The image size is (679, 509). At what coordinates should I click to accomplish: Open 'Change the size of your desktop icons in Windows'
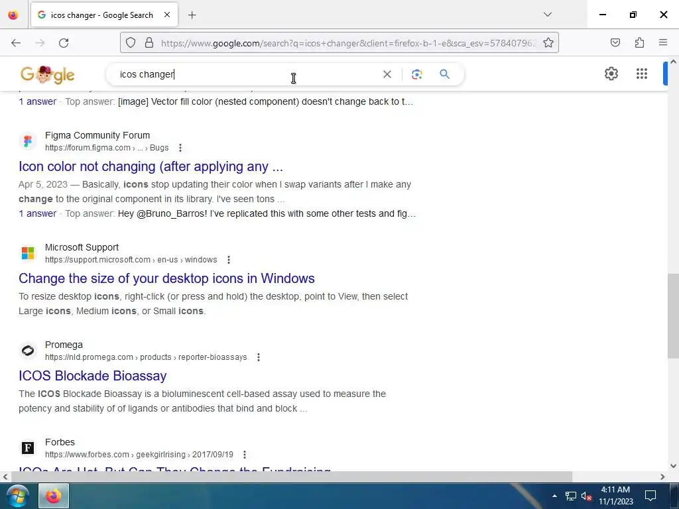(x=166, y=278)
